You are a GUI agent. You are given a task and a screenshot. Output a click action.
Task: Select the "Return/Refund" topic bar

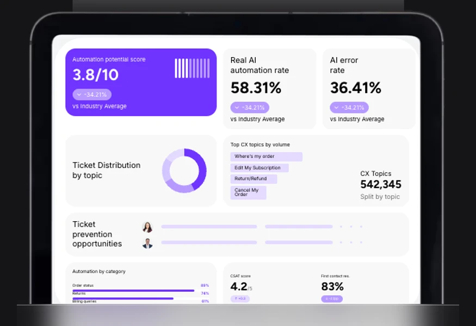(x=254, y=179)
